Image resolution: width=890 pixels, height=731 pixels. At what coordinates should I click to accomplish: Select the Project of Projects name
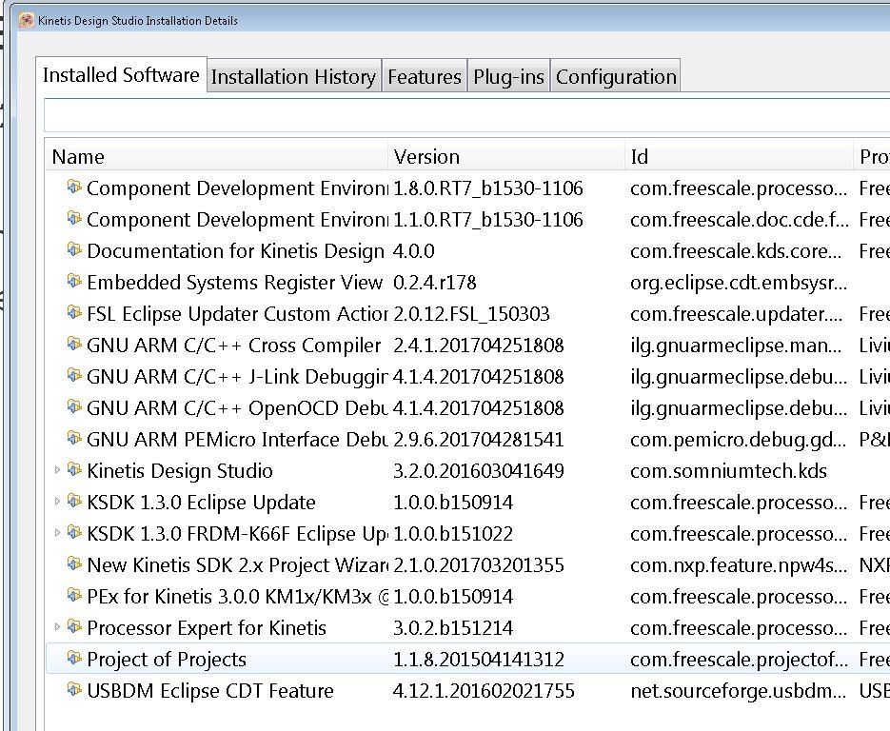167,660
